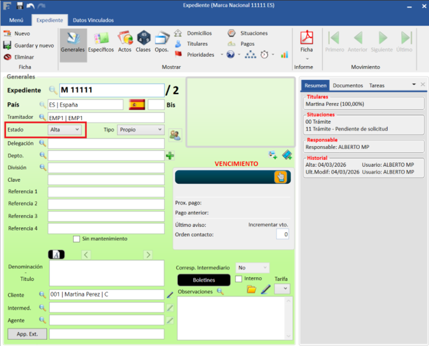
Task: Click the Opos. ribbon icon
Action: click(x=162, y=42)
